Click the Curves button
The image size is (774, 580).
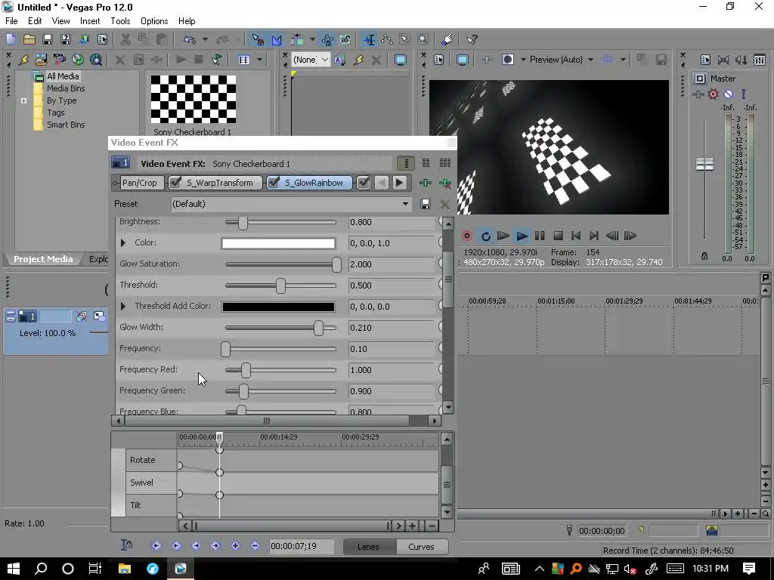pyautogui.click(x=421, y=547)
